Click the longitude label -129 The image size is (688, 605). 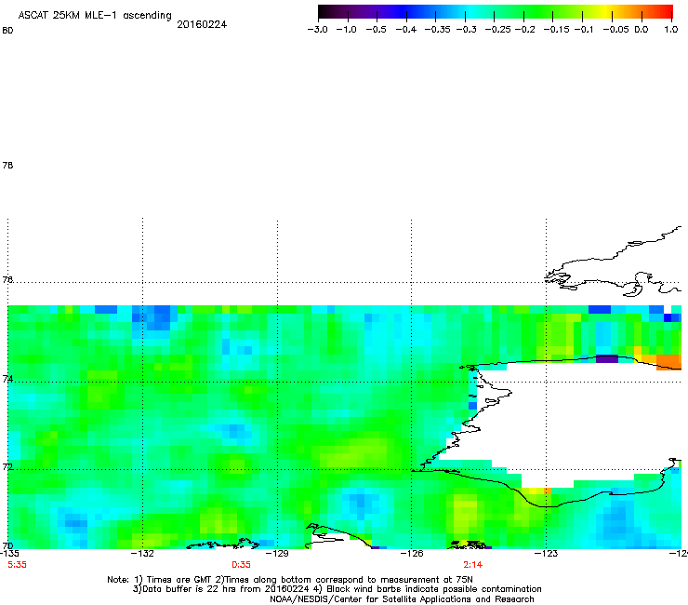277,554
